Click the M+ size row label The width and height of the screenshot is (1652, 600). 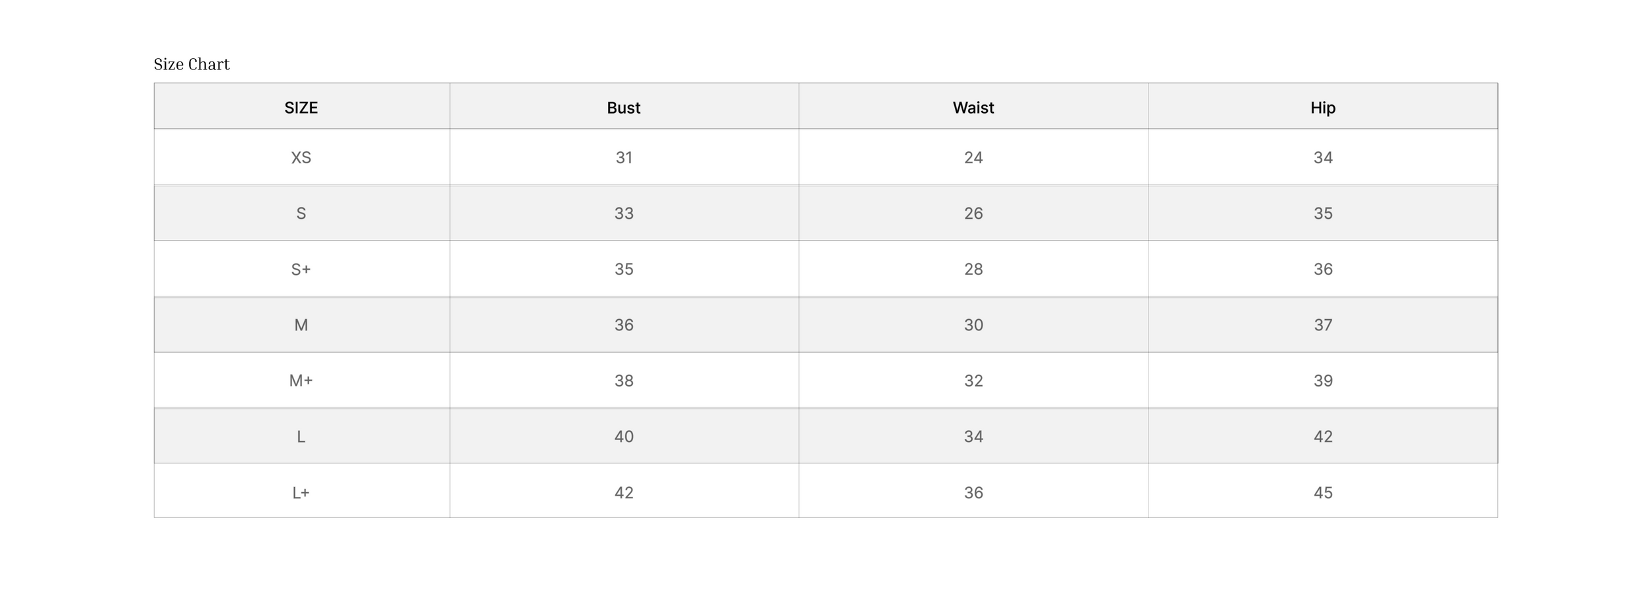[301, 381]
